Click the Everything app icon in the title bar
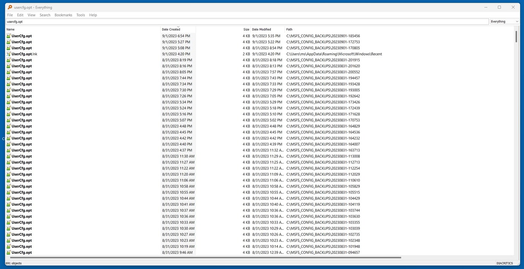 (x=9, y=7)
